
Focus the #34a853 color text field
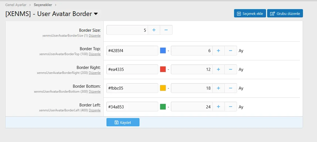(132, 107)
